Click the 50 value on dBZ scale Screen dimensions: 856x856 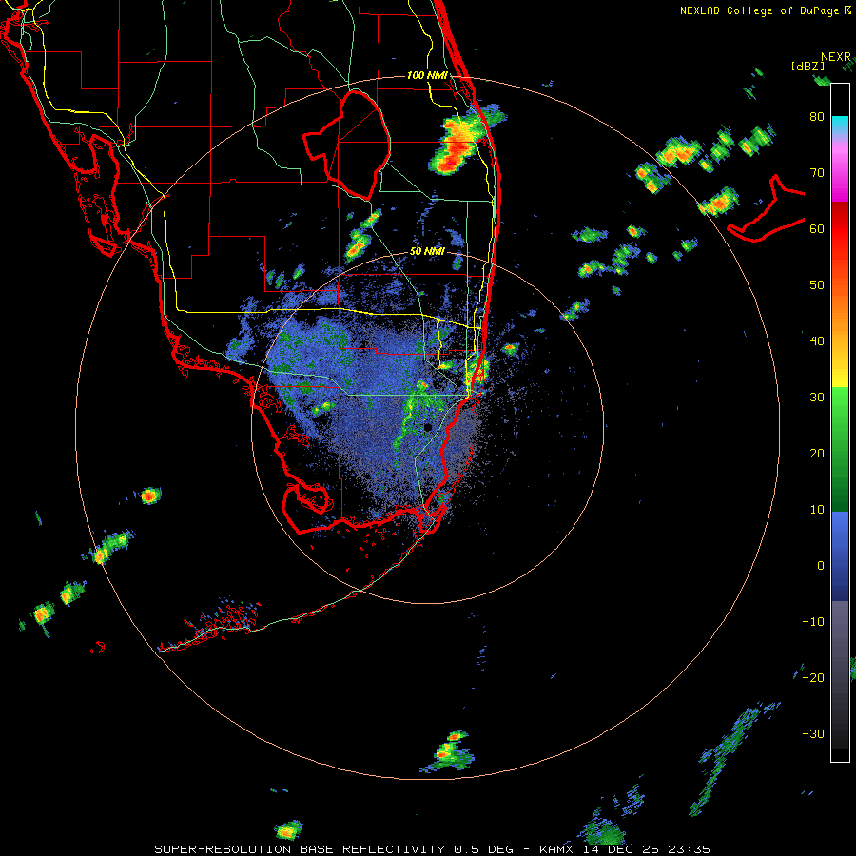click(817, 285)
